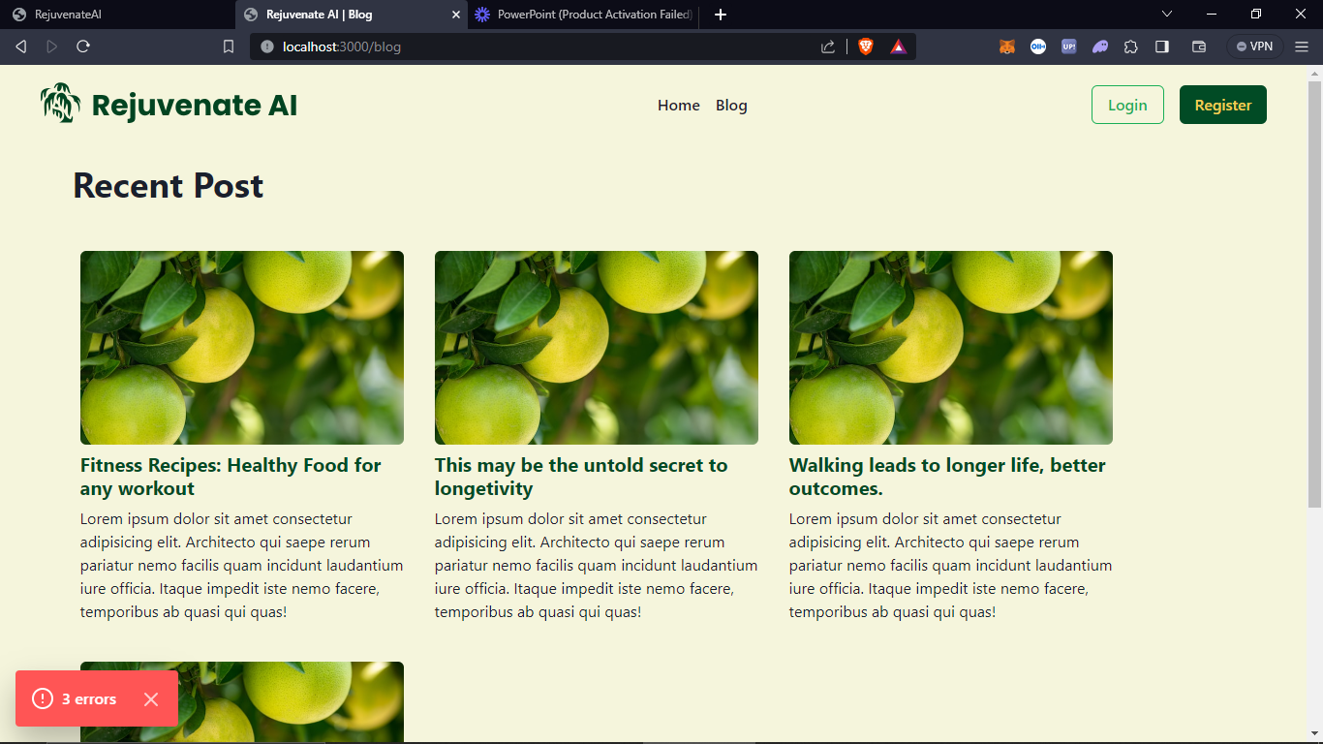Open the UP! extension icon
This screenshot has height=744, width=1323.
[x=1069, y=46]
